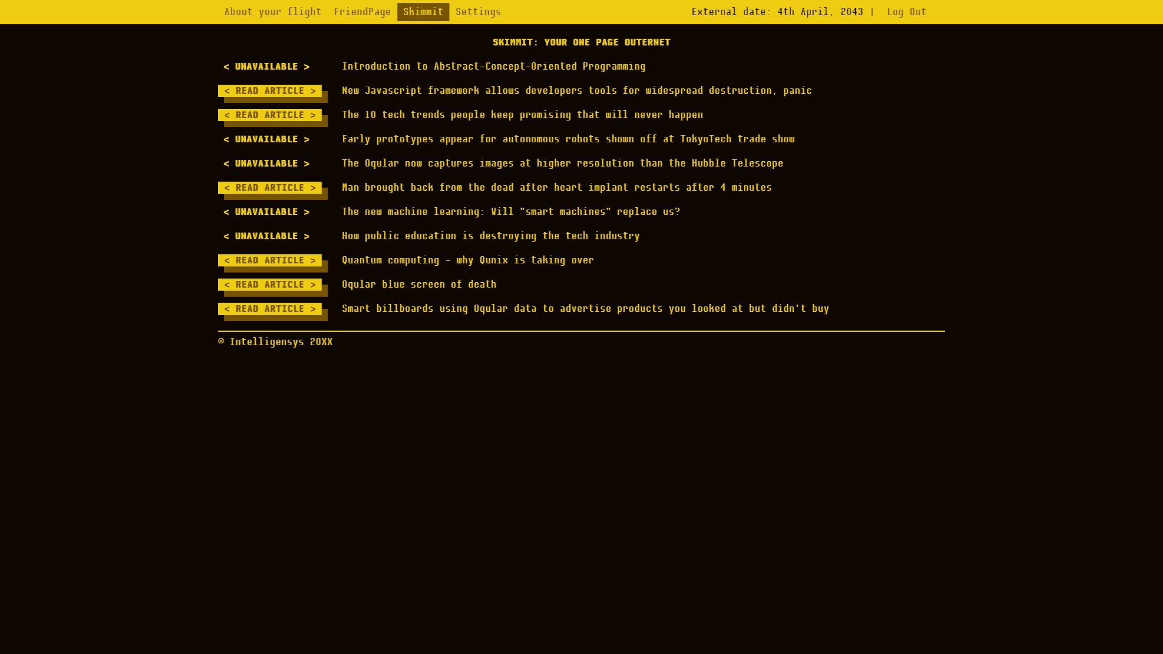Click the Intelligensys copyright footer
Screen dimensions: 1163x654
(x=276, y=342)
